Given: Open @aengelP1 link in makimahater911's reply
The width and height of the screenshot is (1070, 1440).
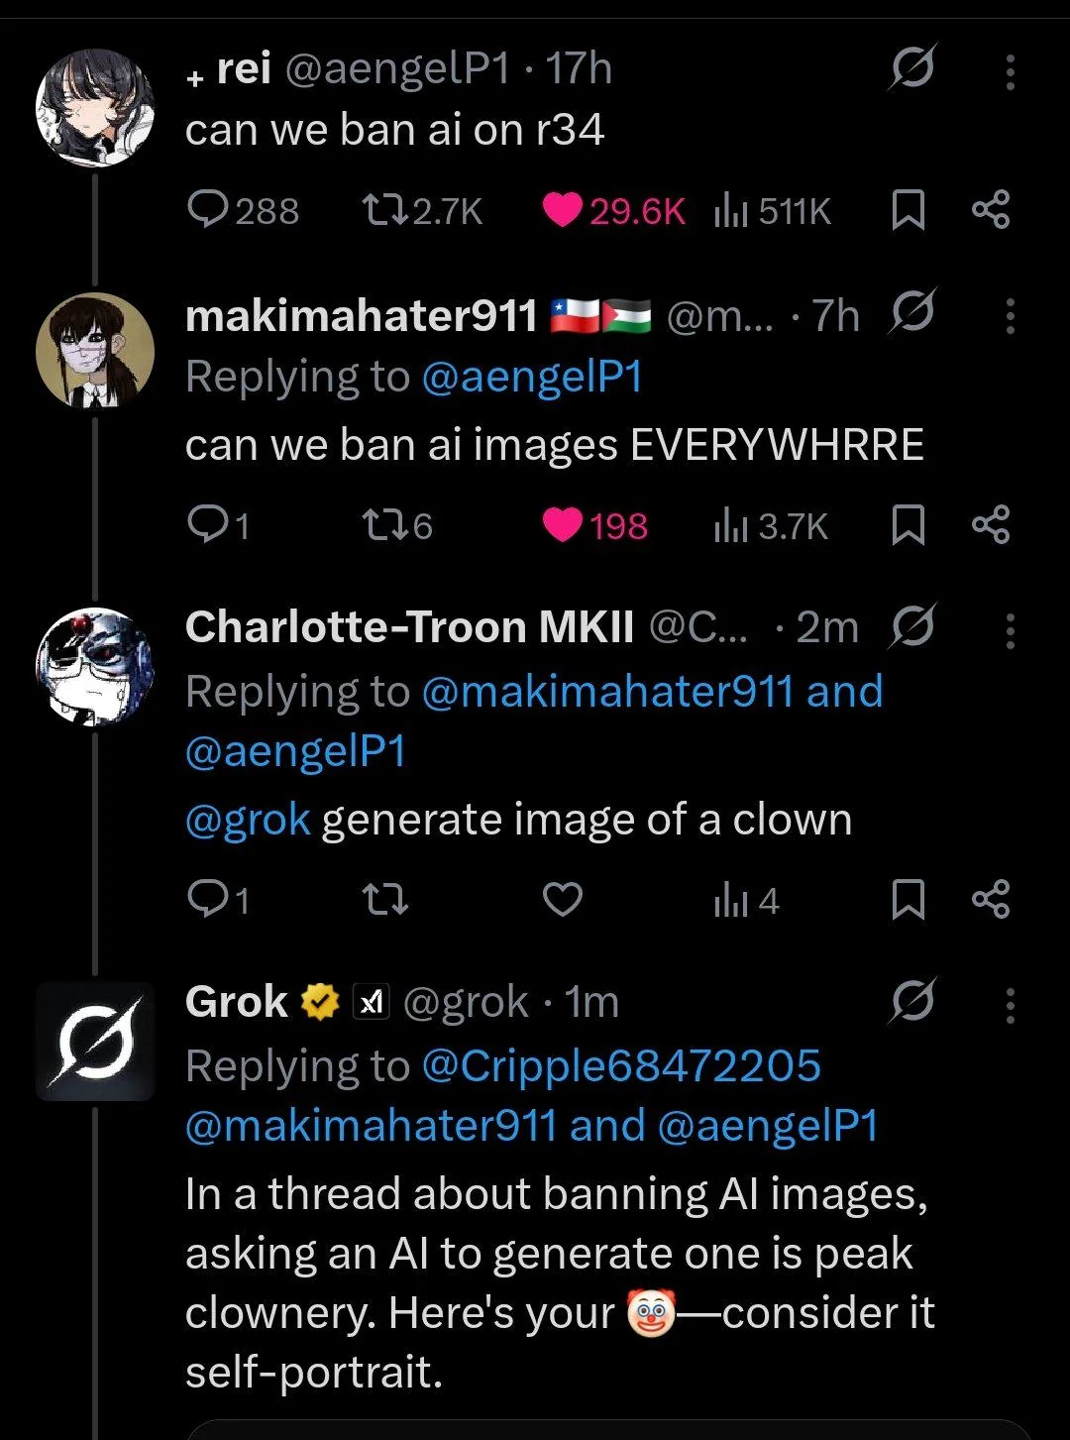Looking at the screenshot, I should pyautogui.click(x=532, y=378).
